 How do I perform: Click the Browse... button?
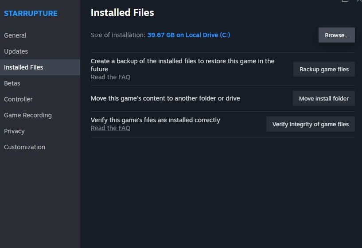(336, 35)
